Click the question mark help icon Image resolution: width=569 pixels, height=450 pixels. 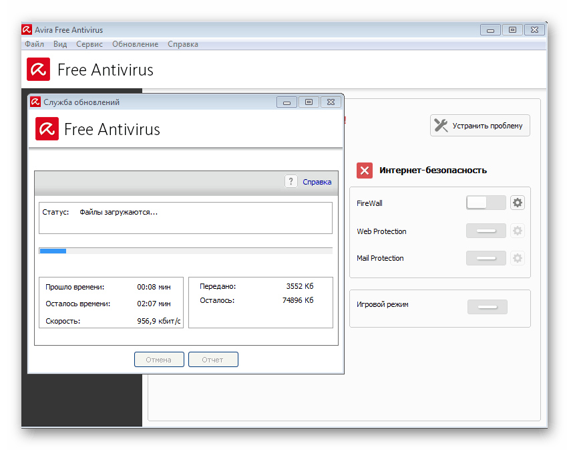pos(291,181)
